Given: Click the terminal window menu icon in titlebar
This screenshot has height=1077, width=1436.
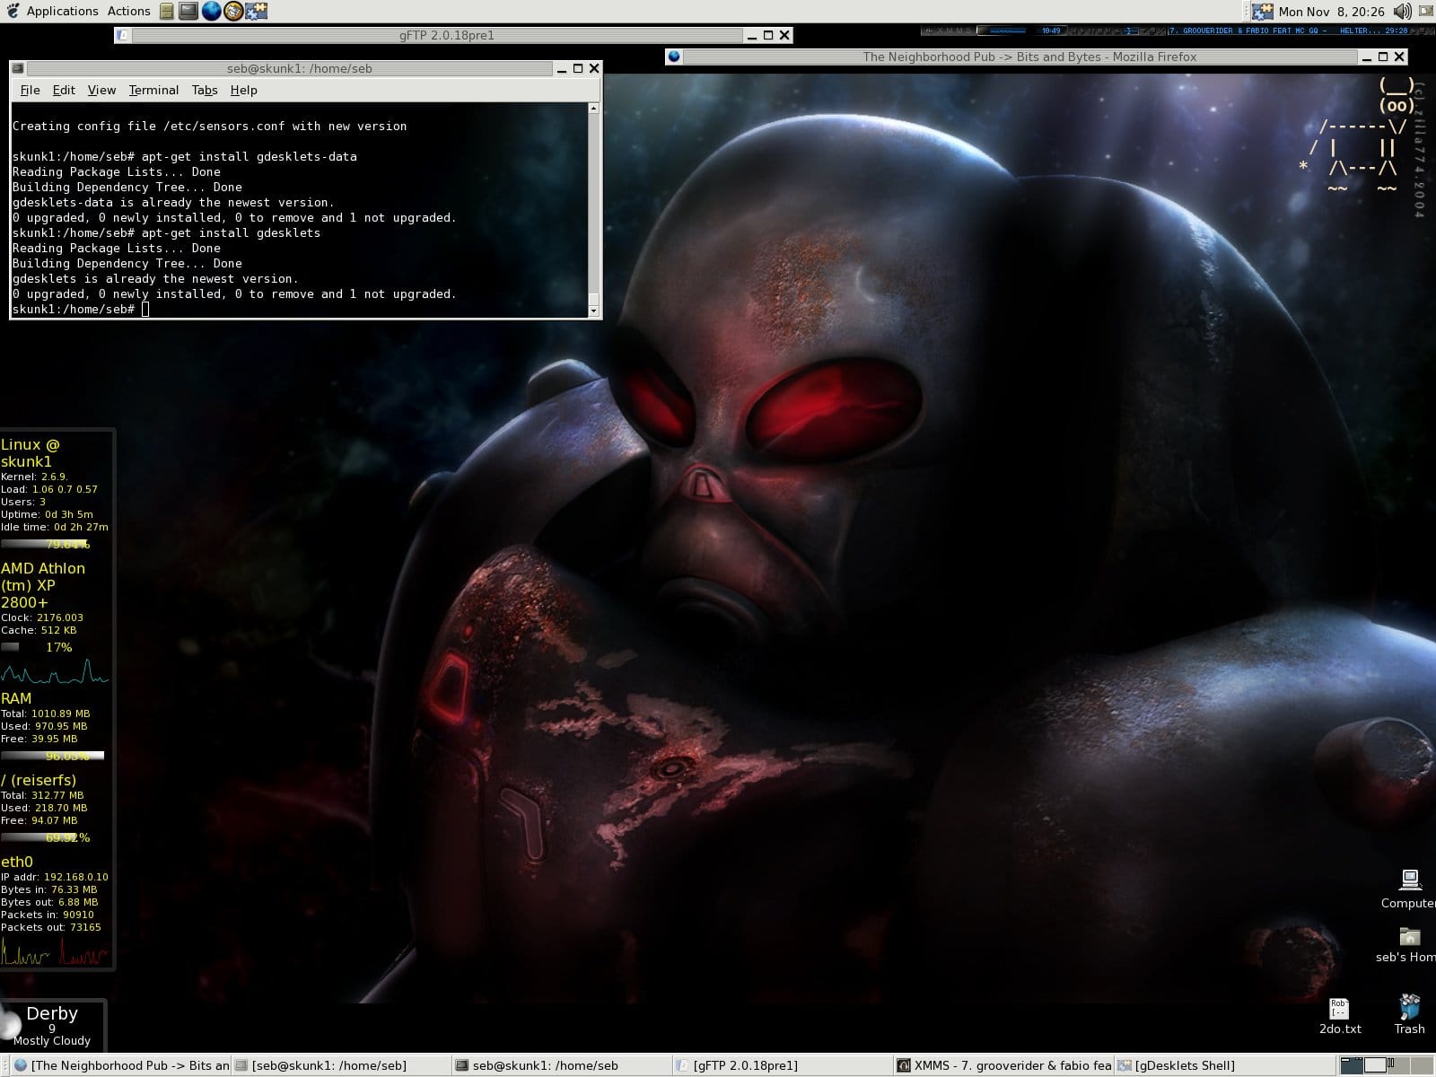Looking at the screenshot, I should [18, 68].
